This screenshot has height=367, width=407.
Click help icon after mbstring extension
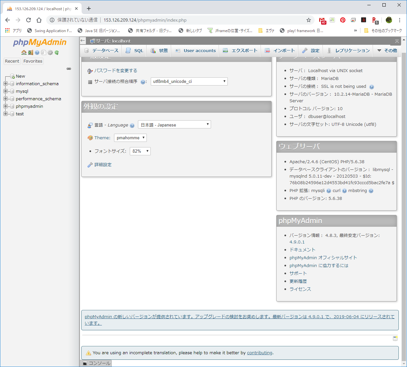point(371,191)
